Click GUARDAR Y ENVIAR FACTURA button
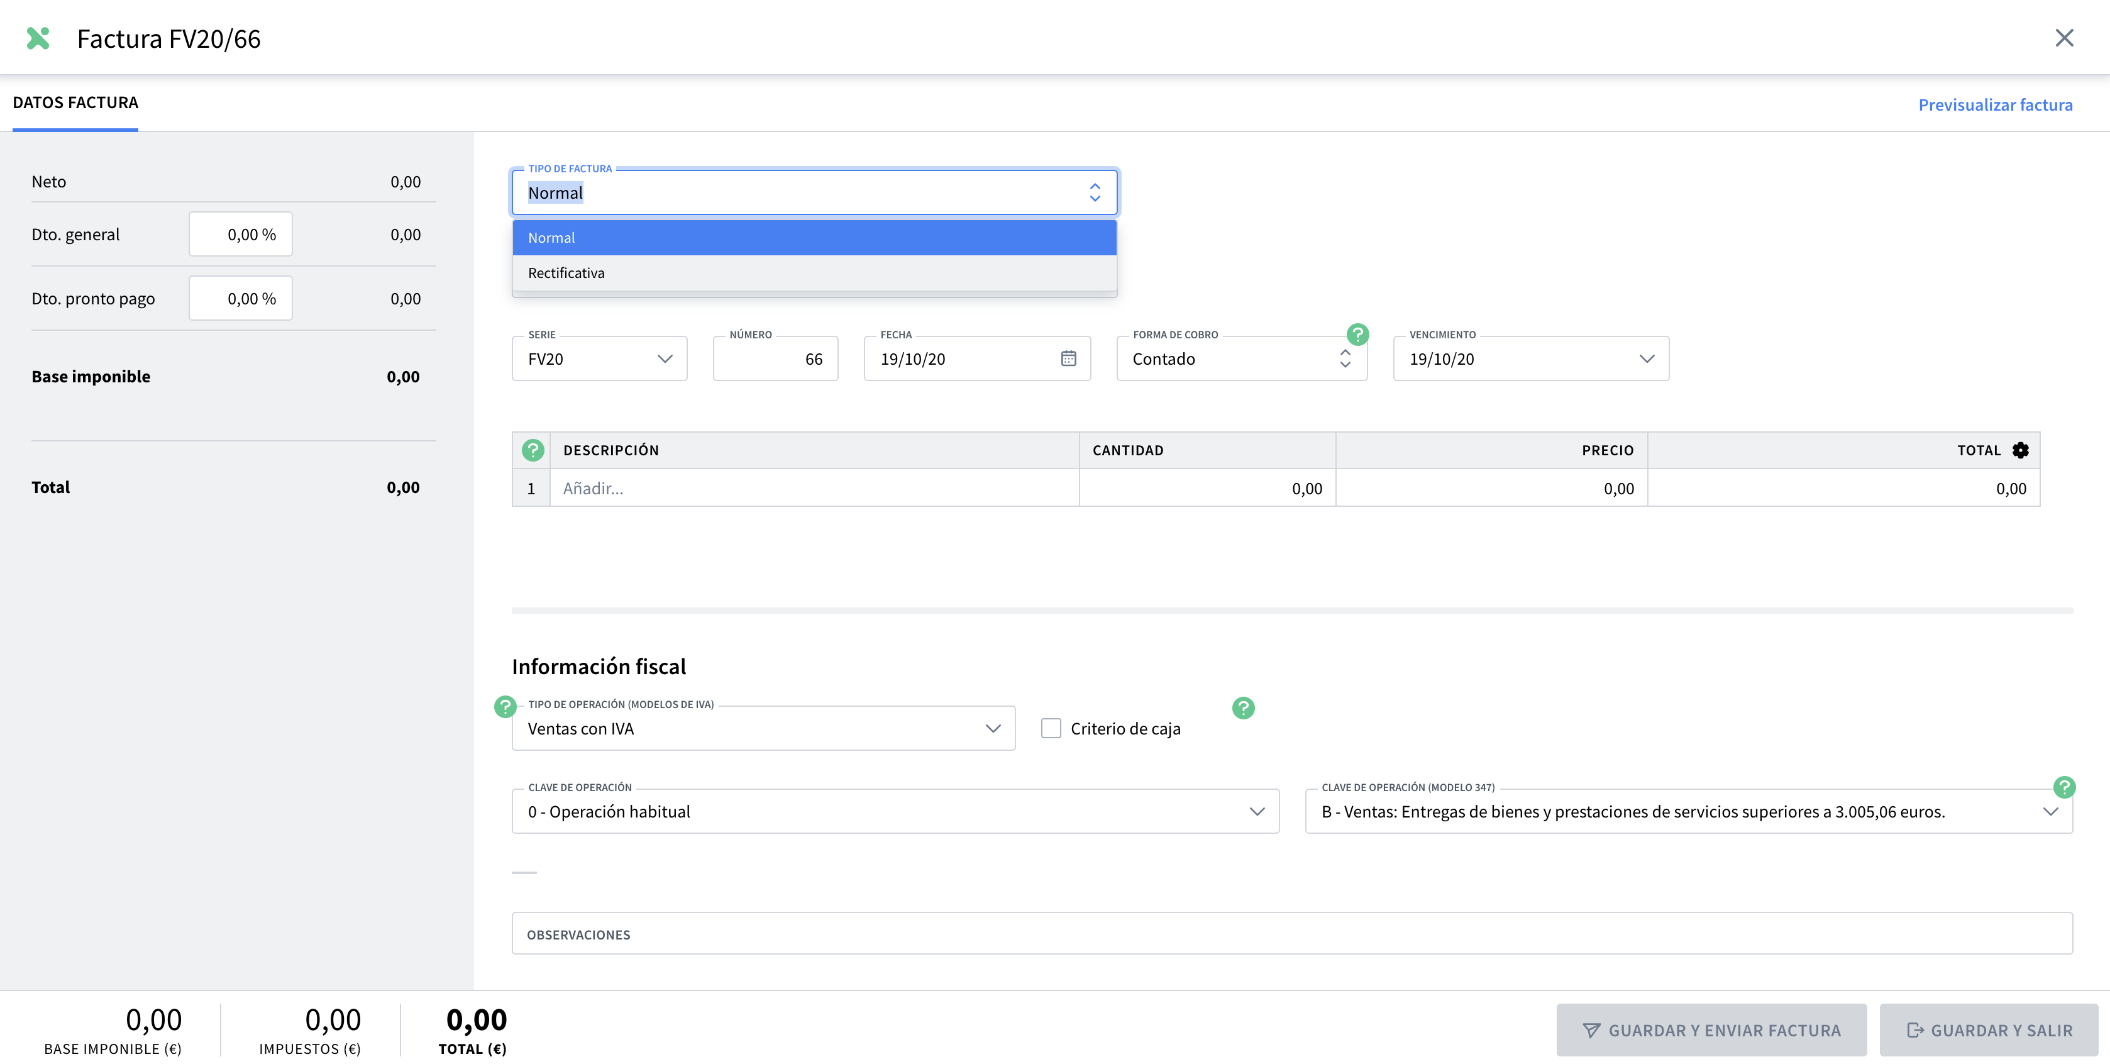 point(1711,1026)
